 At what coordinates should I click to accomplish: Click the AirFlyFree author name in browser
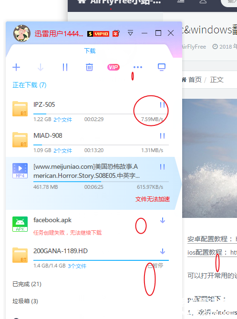pos(194,47)
